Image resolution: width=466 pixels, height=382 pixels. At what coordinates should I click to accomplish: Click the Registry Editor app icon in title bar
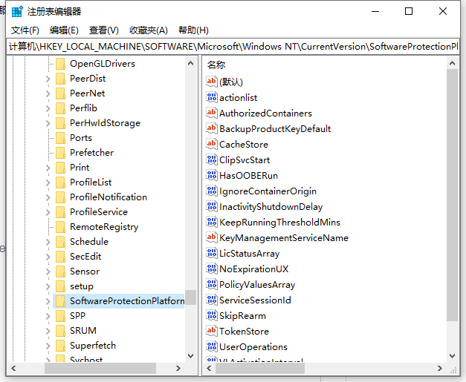pyautogui.click(x=17, y=11)
